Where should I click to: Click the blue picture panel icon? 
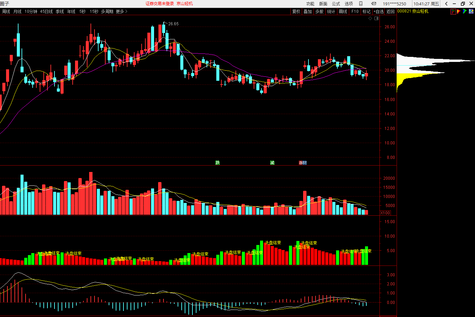[x=471, y=11]
